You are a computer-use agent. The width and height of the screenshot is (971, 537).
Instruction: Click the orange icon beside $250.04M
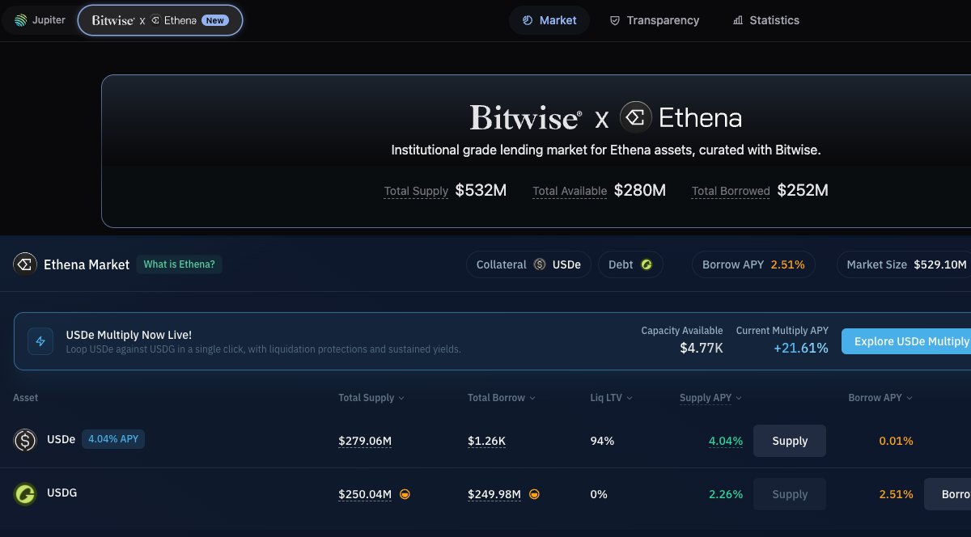pos(405,494)
